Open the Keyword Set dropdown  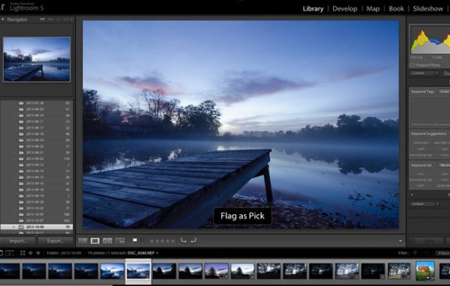(444, 165)
